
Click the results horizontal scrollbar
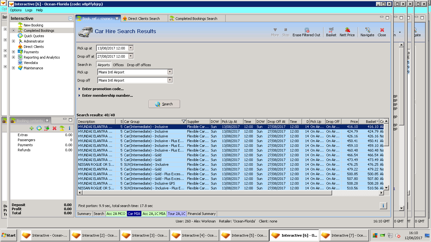pyautogui.click(x=205, y=193)
